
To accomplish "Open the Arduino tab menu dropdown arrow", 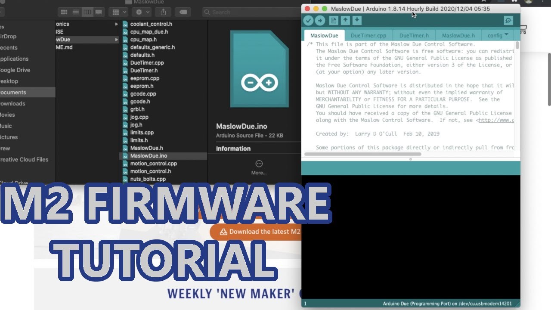I will coord(506,34).
